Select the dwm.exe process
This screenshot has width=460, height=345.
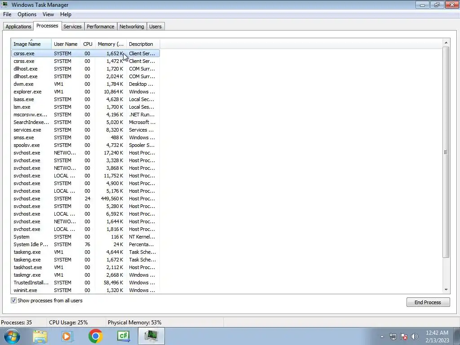[x=85, y=84]
